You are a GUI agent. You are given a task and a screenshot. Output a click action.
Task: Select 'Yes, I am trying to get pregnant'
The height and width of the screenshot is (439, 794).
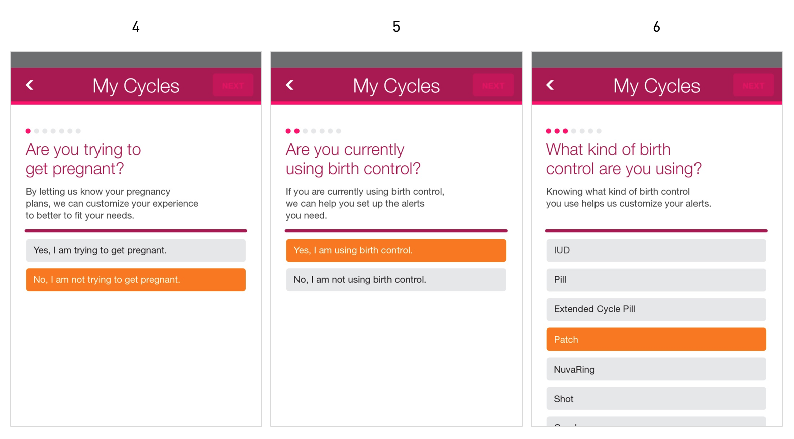coord(136,250)
